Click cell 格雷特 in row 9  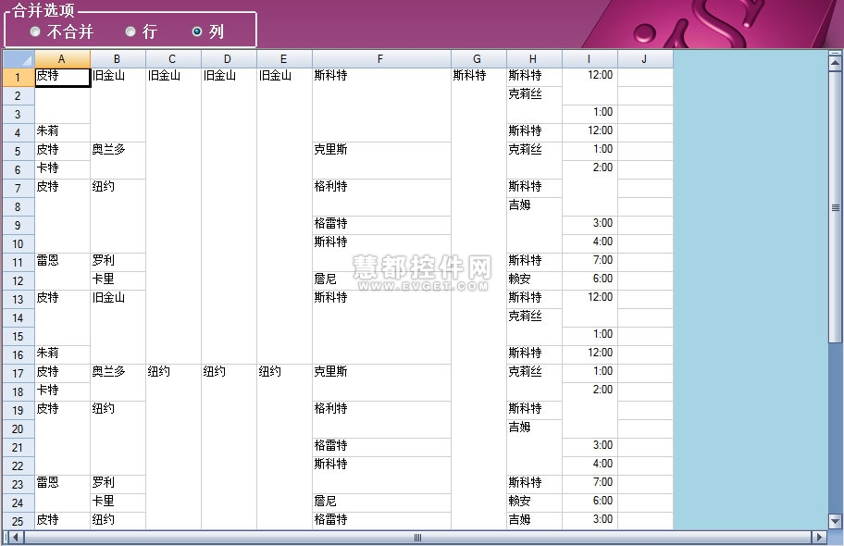[x=381, y=225]
